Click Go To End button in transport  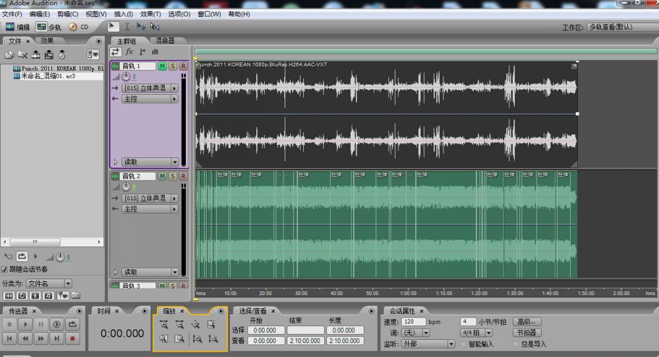click(57, 339)
